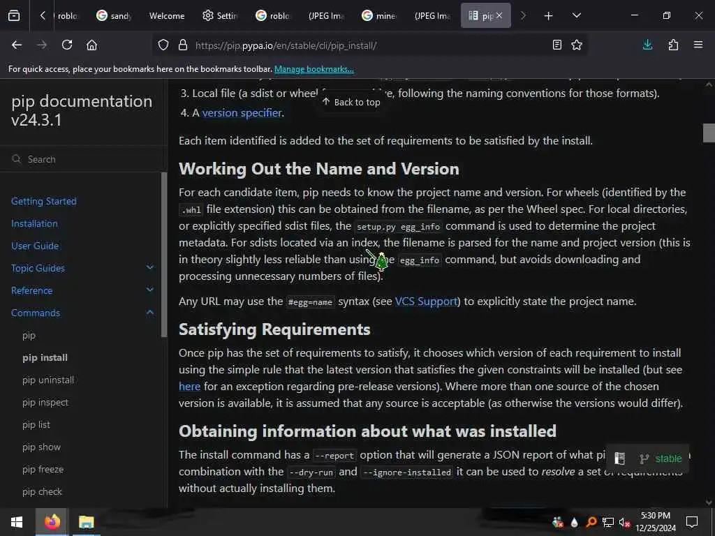Screen dimensions: 715x536
Task: Switch to first JPEG Image tab
Action: click(x=326, y=16)
